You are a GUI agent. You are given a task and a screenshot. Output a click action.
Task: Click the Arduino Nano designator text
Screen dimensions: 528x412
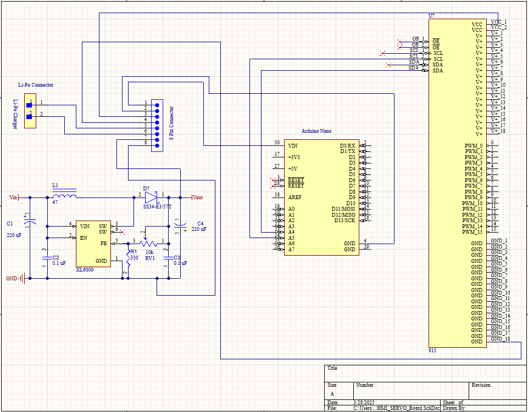point(316,131)
